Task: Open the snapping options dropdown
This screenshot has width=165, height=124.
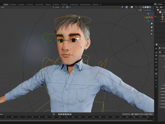Action: [x=70, y=7]
